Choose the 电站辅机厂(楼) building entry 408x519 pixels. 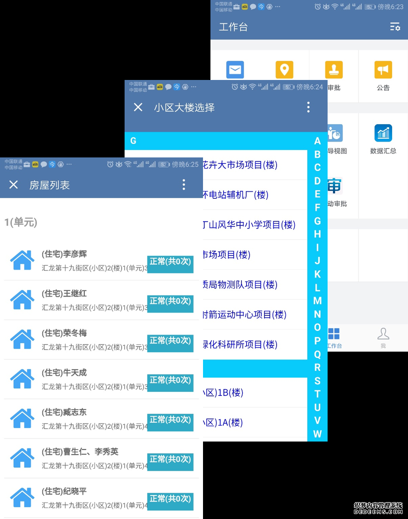(x=255, y=195)
